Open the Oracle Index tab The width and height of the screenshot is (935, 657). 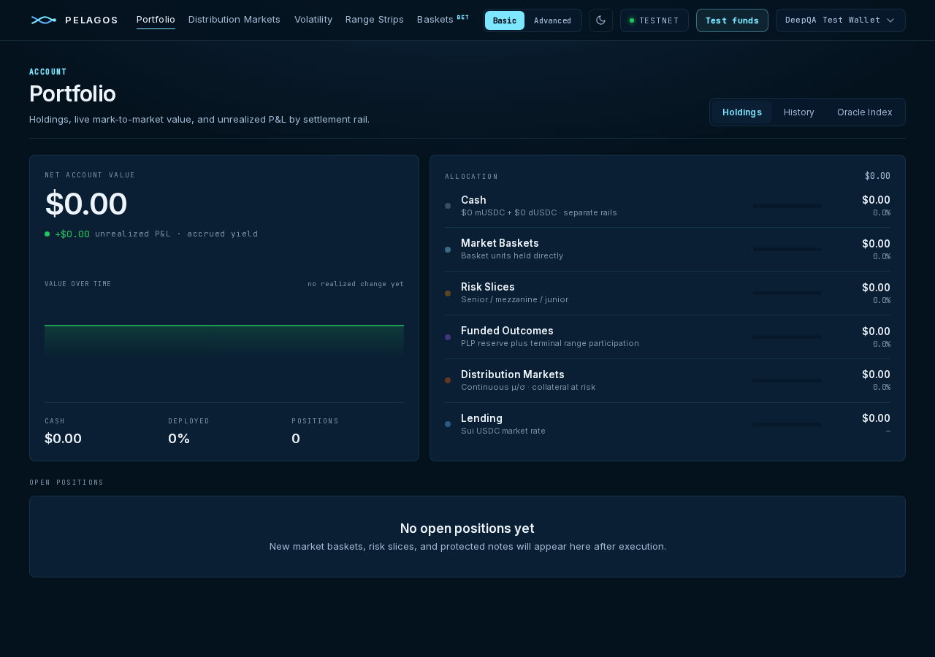tap(865, 112)
